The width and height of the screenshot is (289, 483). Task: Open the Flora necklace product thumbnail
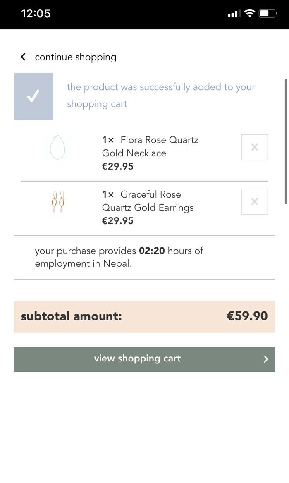click(x=57, y=148)
